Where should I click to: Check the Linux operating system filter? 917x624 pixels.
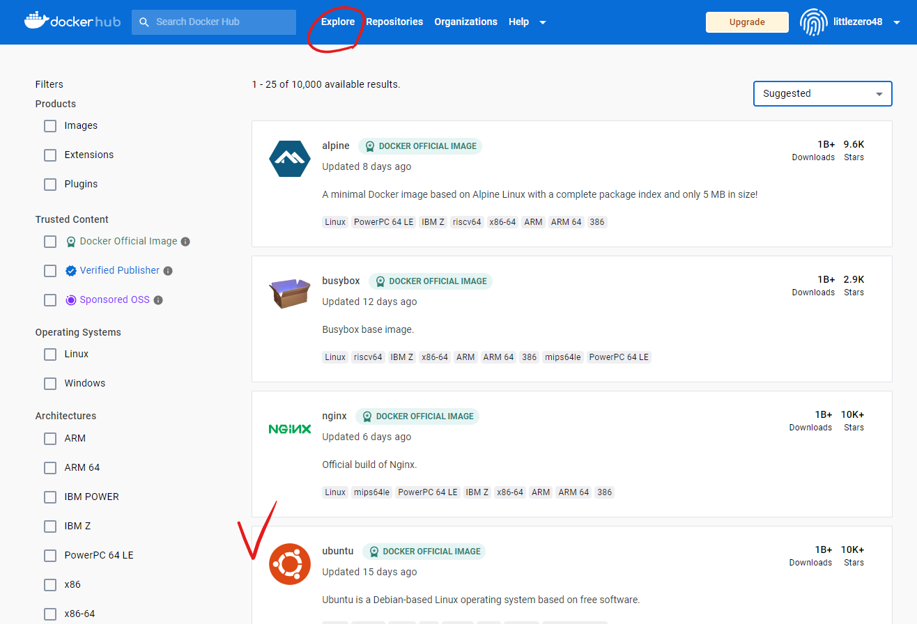pos(50,354)
